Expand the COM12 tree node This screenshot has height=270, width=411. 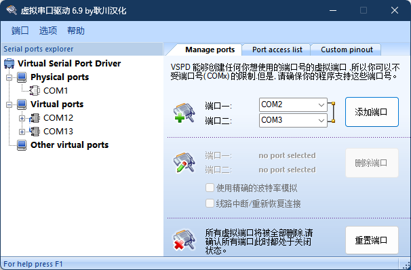click(x=22, y=118)
